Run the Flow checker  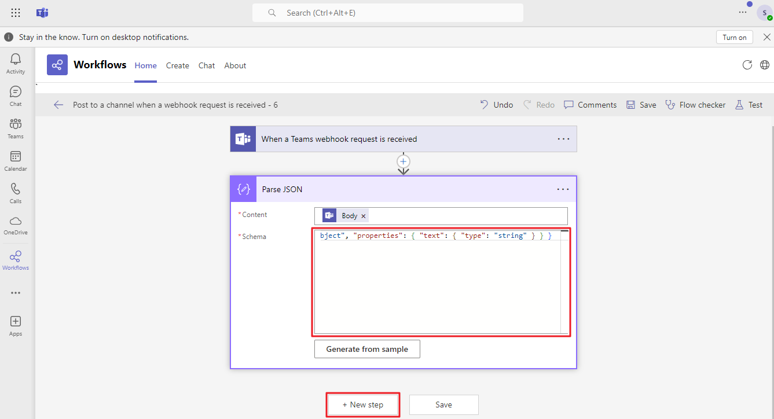(x=695, y=105)
